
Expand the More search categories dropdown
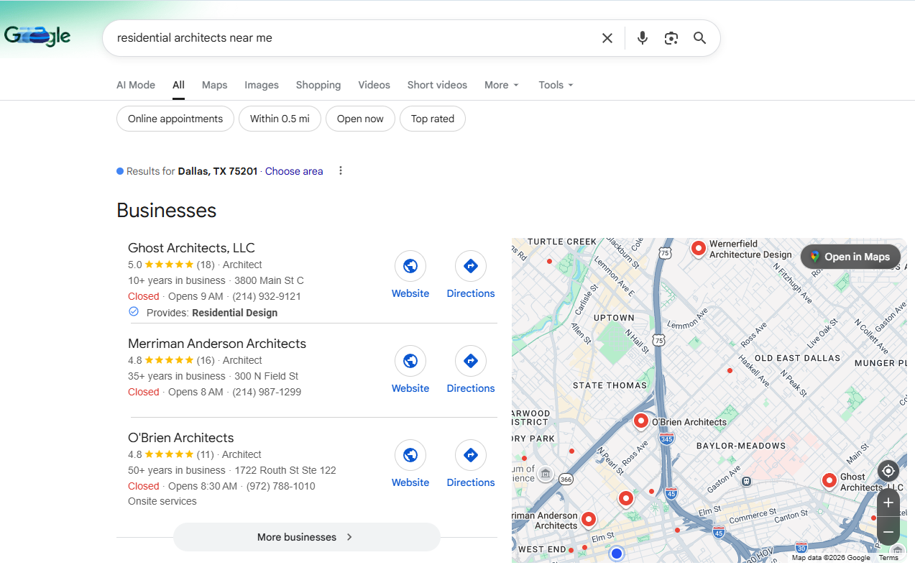(501, 85)
